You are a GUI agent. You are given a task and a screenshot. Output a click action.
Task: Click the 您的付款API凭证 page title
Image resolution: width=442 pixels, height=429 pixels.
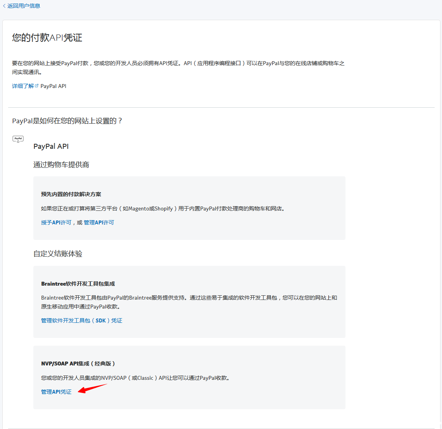(x=47, y=38)
